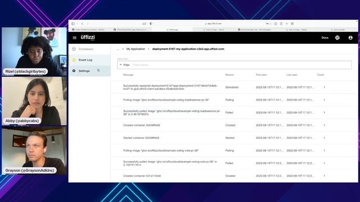
Task: Sort by the Last seen column header
Action: 292,75
